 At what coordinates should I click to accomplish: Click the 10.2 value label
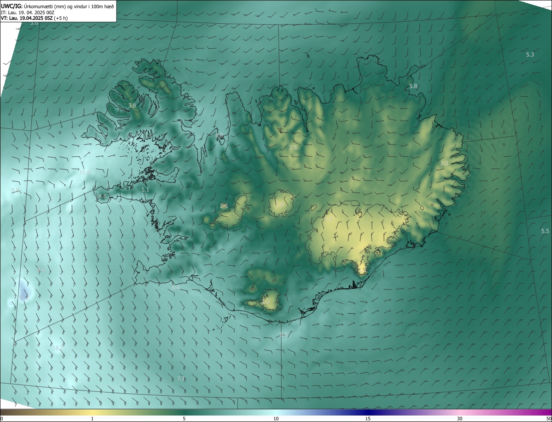[x=58, y=348]
